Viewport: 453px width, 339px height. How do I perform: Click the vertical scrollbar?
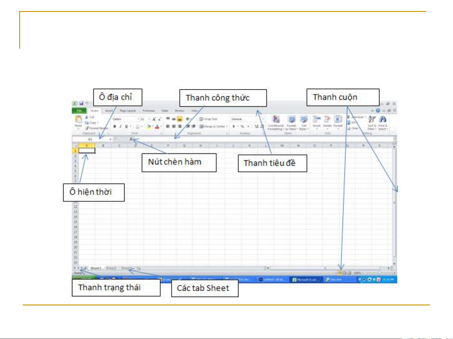click(x=394, y=205)
